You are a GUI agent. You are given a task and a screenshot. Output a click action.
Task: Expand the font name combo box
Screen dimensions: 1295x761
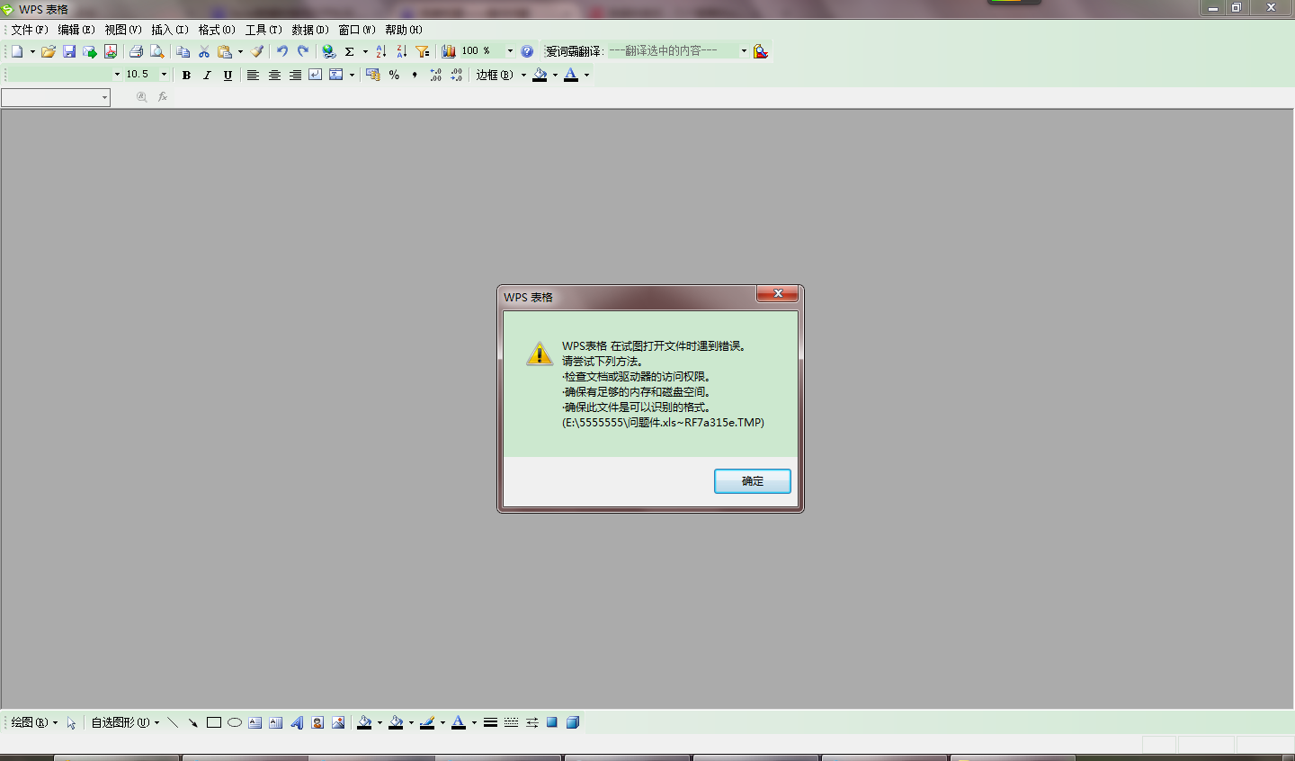(x=117, y=75)
